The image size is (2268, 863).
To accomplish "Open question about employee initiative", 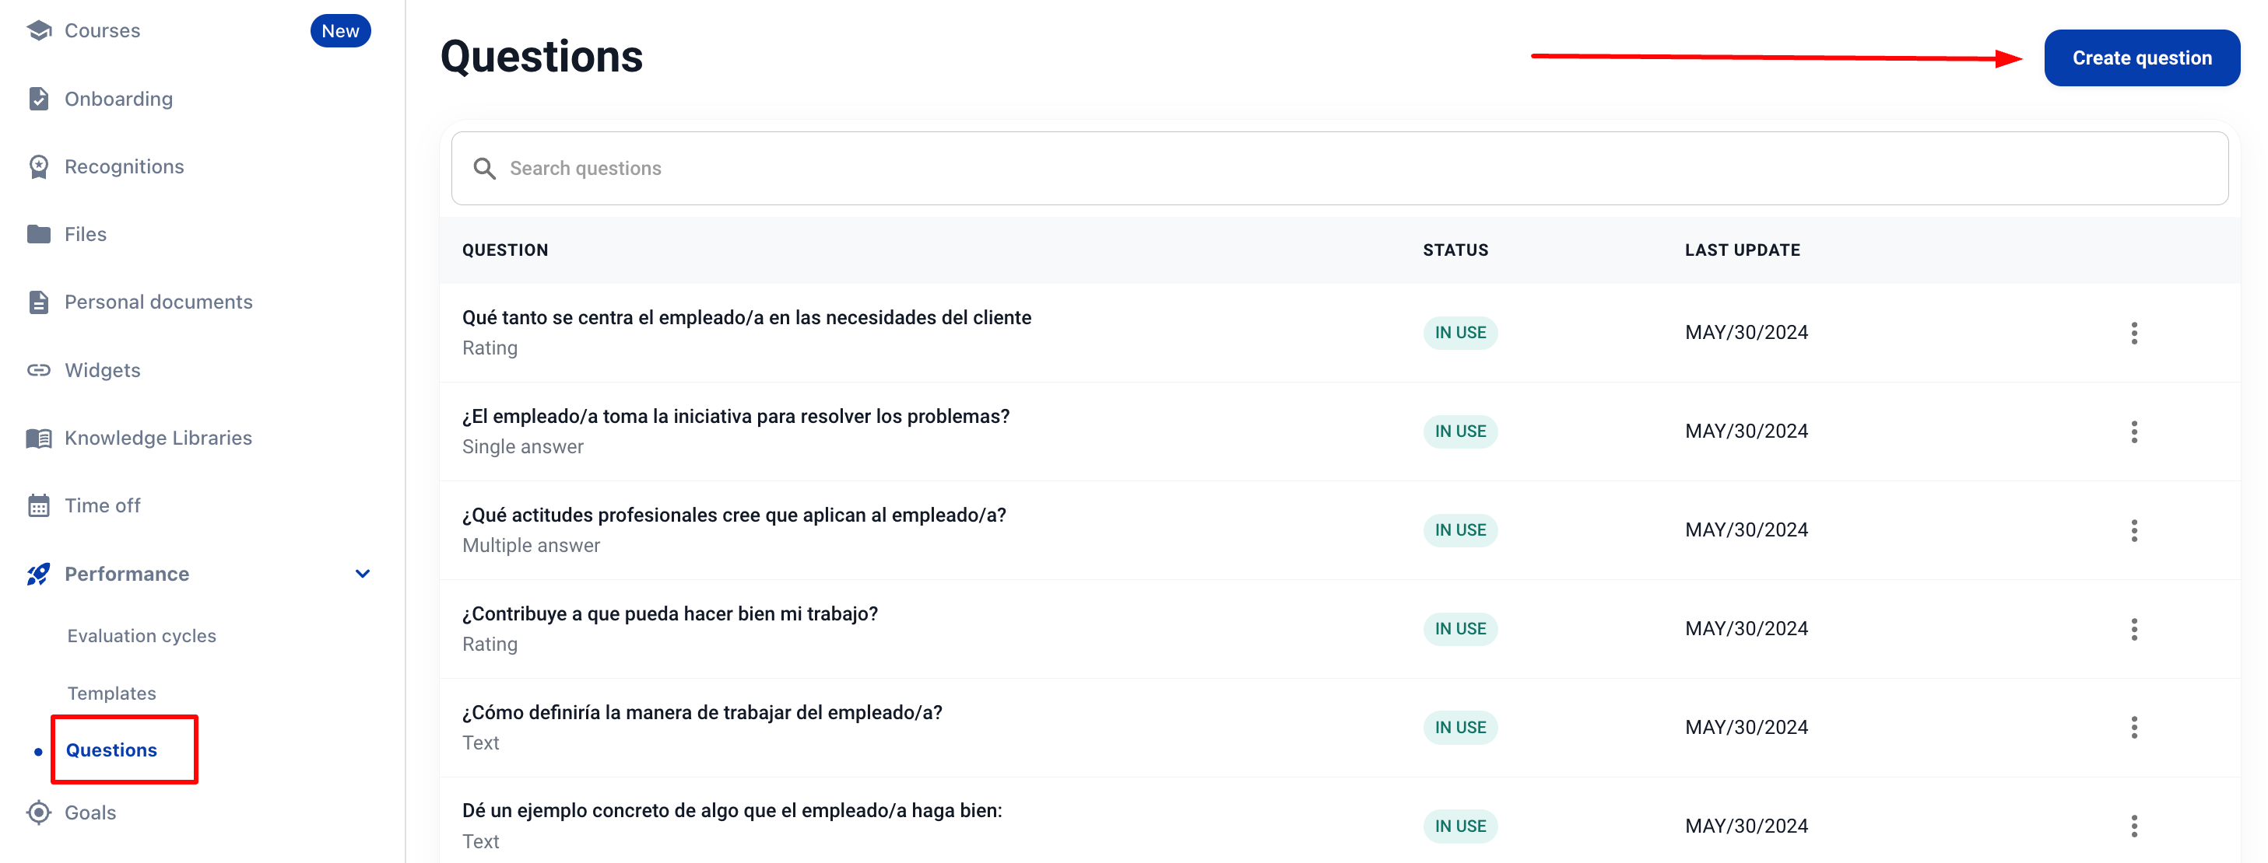I will pos(736,416).
